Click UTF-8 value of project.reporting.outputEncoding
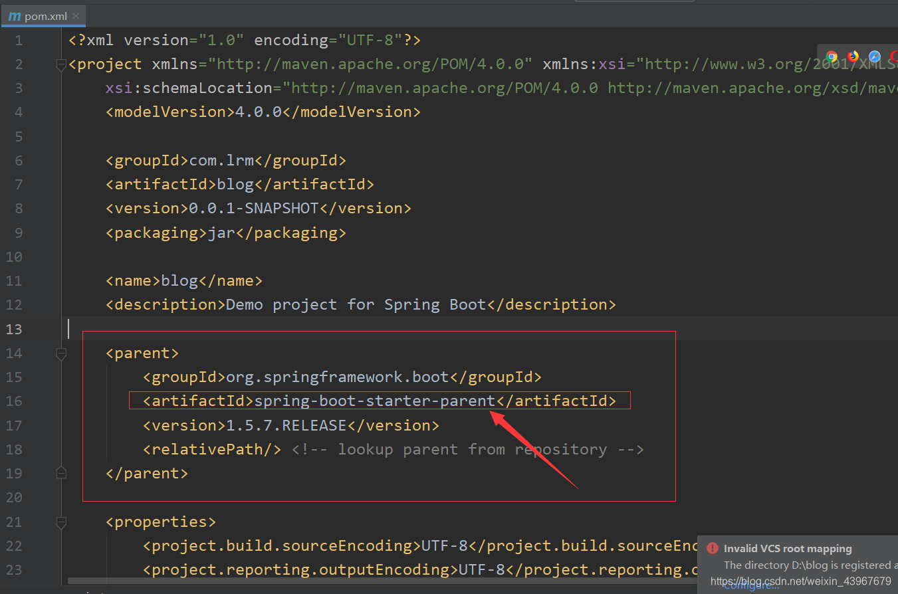This screenshot has width=898, height=594. [482, 569]
